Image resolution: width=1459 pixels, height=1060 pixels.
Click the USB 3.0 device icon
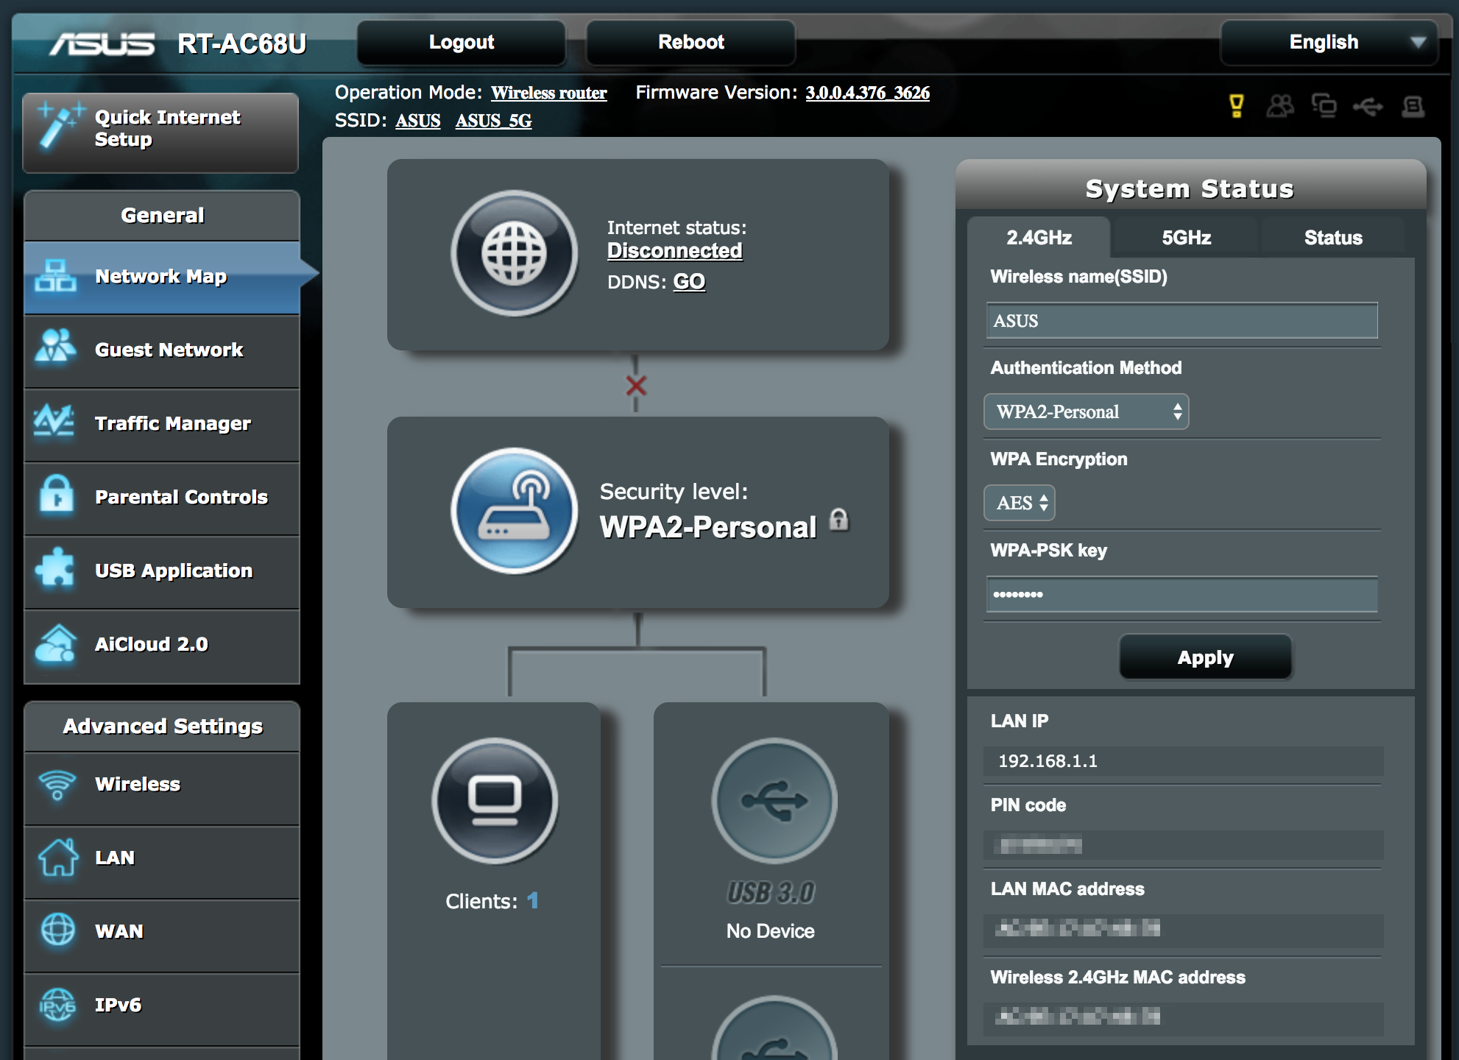coord(774,801)
